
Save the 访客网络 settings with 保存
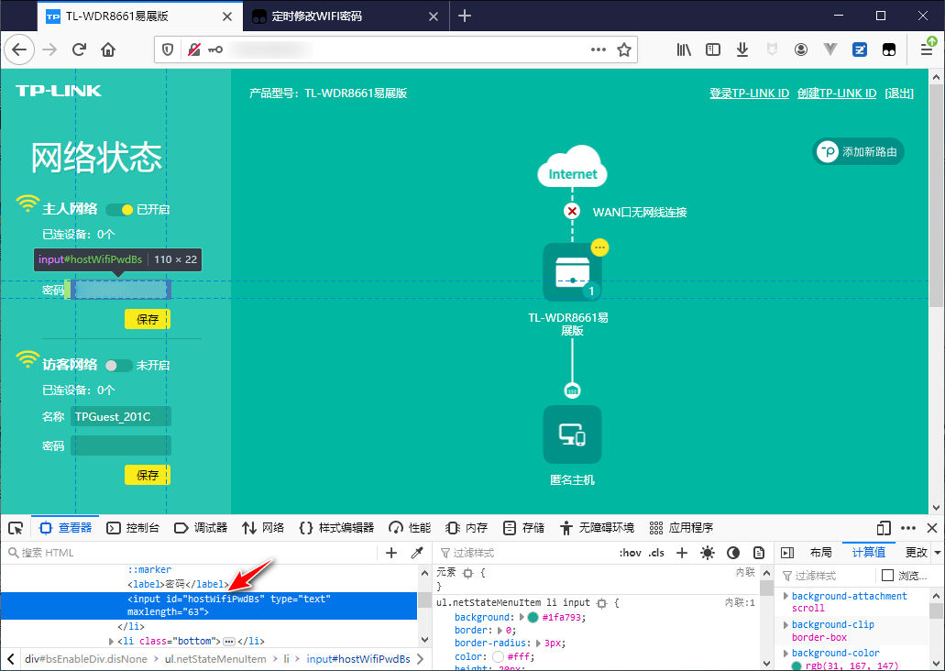pyautogui.click(x=148, y=475)
